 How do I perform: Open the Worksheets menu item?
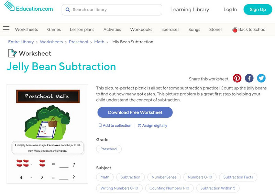pyautogui.click(x=26, y=30)
